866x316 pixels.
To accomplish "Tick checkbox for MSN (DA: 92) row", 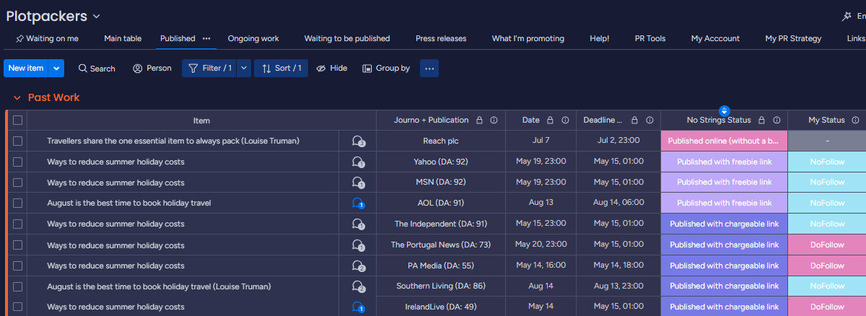I will [x=18, y=183].
